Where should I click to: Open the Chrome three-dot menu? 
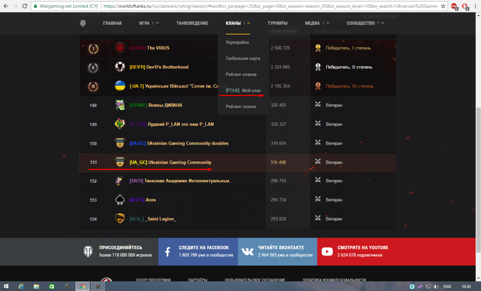point(476,6)
